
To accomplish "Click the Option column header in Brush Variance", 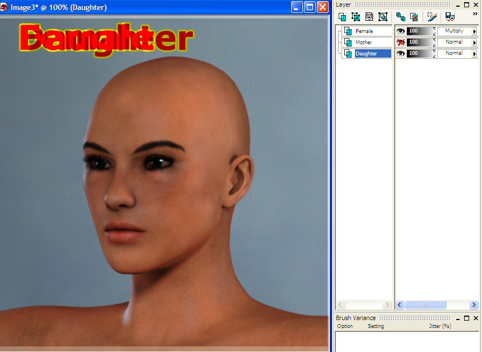I will point(345,326).
